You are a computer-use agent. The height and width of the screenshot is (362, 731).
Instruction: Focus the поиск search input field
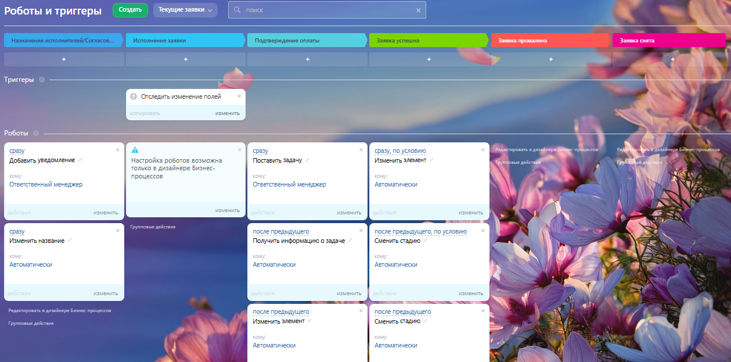(x=327, y=10)
